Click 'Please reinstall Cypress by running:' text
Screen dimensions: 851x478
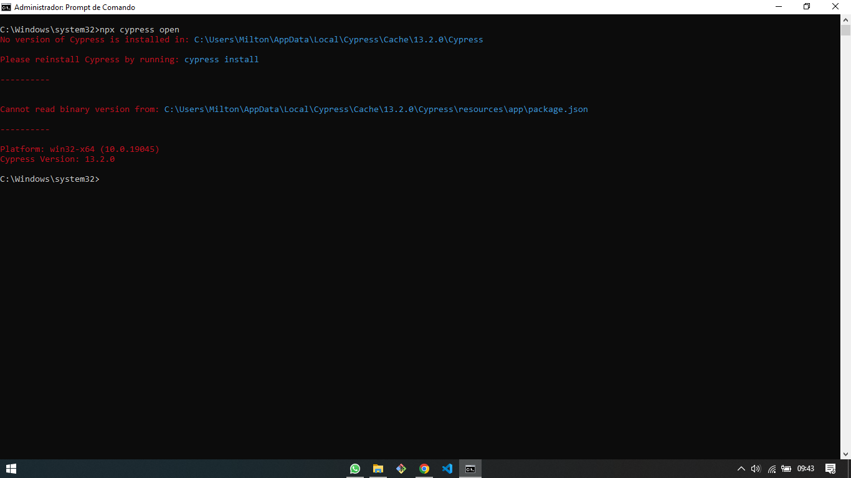[x=90, y=59]
